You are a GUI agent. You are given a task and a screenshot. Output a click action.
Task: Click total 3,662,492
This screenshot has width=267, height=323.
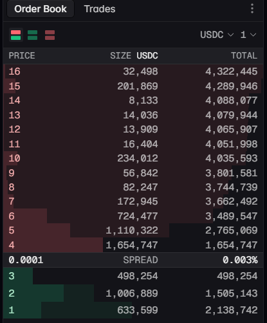(232, 201)
